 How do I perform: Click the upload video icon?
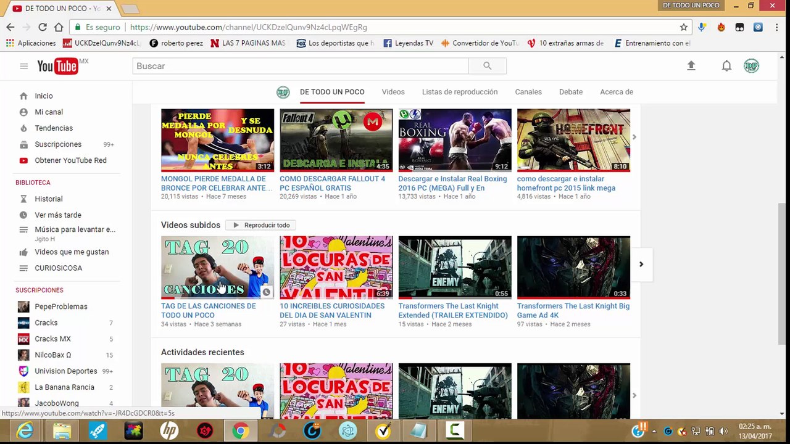coord(691,65)
